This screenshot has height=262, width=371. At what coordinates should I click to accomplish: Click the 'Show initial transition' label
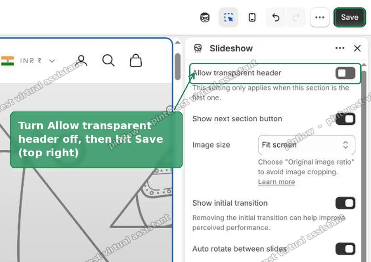point(230,203)
